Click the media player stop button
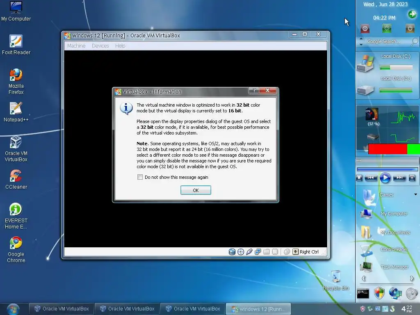The width and height of the screenshot is (420, 315). 359,178
